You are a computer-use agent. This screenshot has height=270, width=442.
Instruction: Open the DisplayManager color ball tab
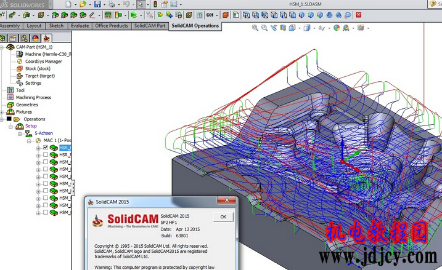point(35,38)
